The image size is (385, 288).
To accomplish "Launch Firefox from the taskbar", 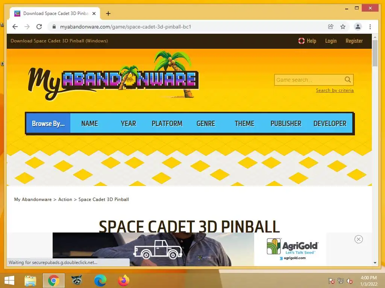I will tap(123, 280).
